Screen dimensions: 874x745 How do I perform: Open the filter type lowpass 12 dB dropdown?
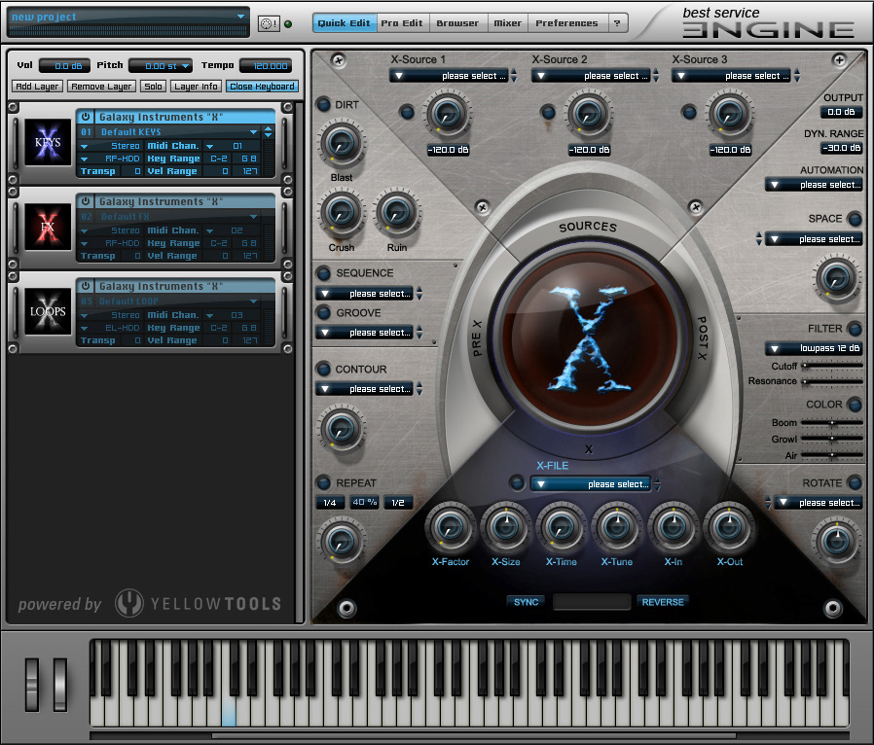click(814, 348)
